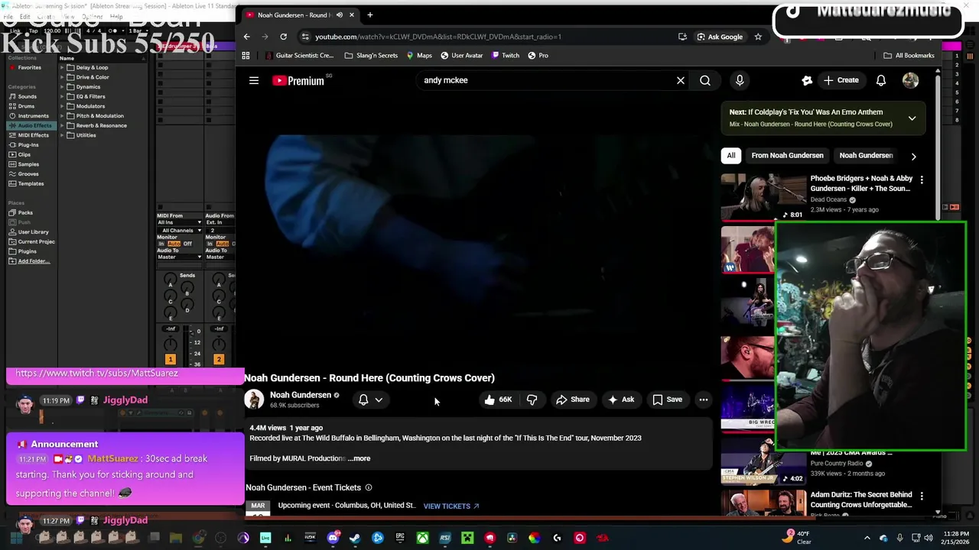Open YouTube notifications bell in header
The width and height of the screenshot is (979, 550).
pos(881,80)
